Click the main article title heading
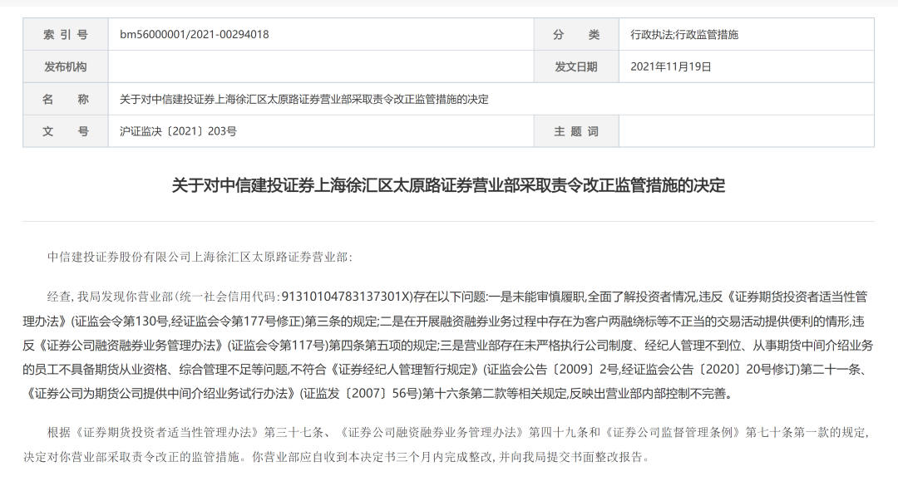The height and width of the screenshot is (481, 898). (449, 184)
